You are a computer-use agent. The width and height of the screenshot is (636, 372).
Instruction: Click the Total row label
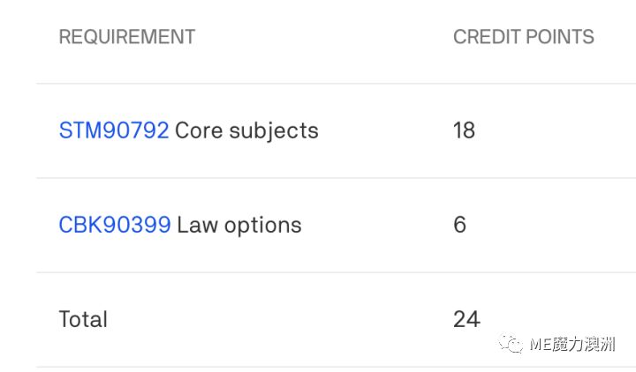(83, 319)
